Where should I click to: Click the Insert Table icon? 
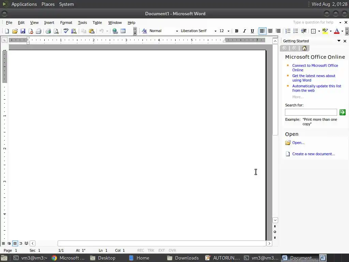[x=123, y=31]
